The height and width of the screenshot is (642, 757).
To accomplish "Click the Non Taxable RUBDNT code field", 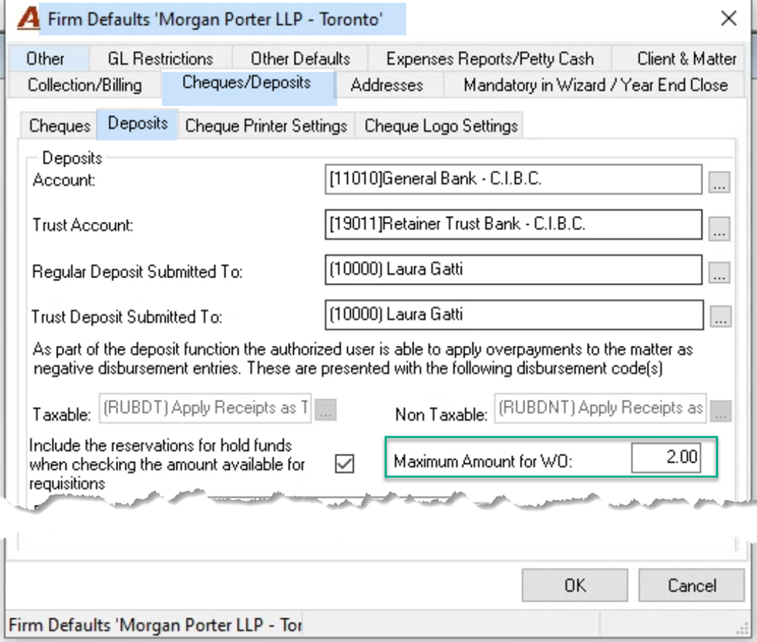I will pyautogui.click(x=600, y=408).
